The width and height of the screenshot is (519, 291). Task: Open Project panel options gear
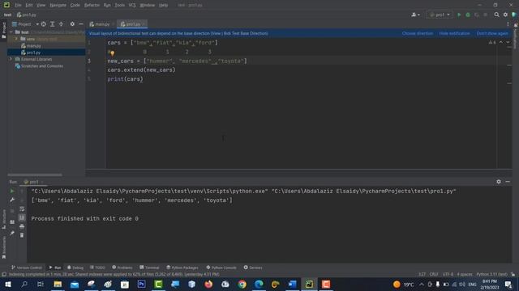point(72,24)
